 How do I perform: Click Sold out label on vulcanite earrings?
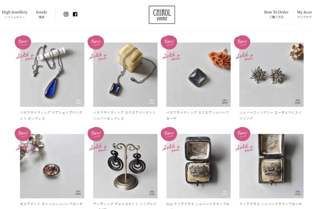click(98, 148)
